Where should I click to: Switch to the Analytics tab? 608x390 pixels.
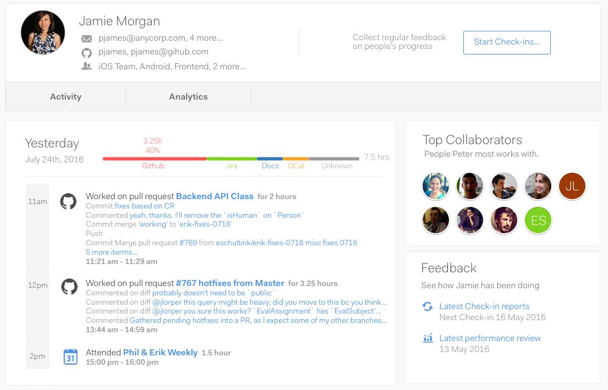(x=188, y=97)
